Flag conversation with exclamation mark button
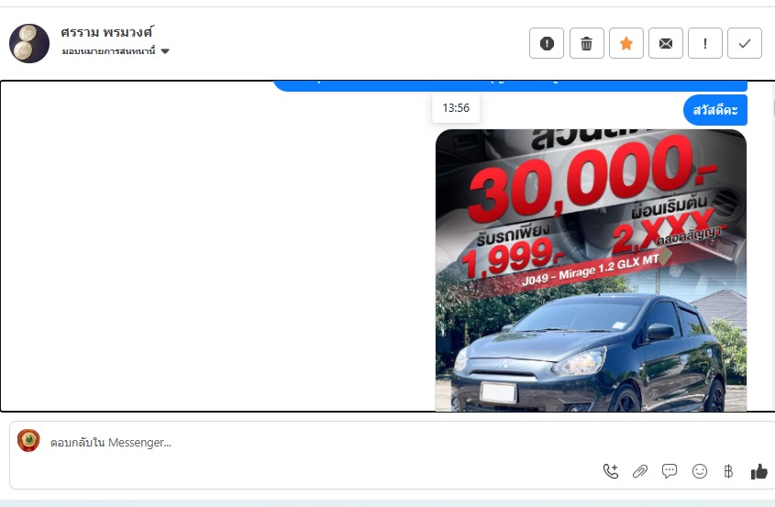This screenshot has height=507, width=775. pos(705,43)
